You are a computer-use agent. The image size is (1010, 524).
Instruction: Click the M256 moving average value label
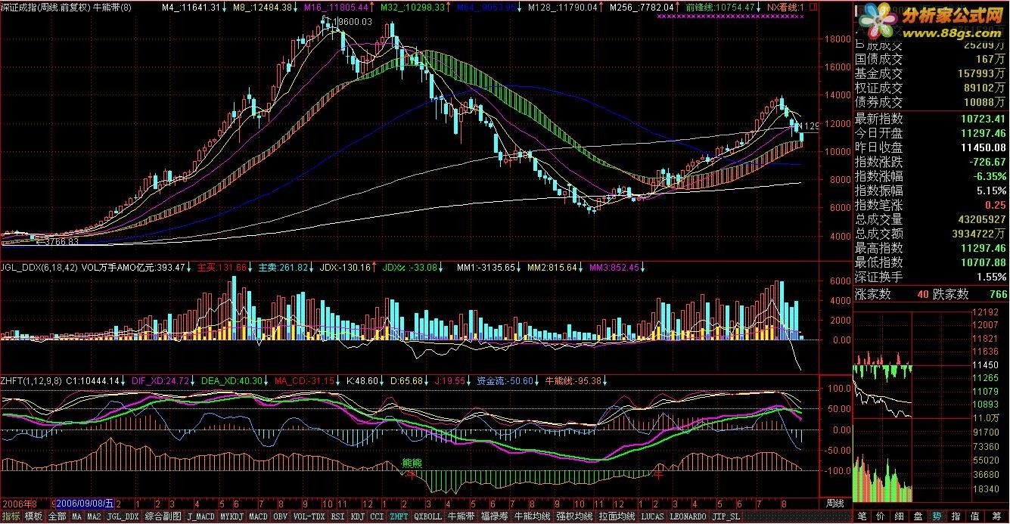pyautogui.click(x=645, y=7)
